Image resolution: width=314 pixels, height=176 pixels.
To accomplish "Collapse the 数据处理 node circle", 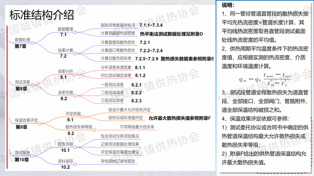I will [x=32, y=43].
